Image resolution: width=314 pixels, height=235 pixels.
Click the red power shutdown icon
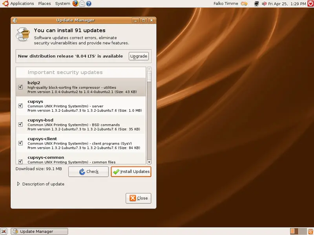pyautogui.click(x=310, y=4)
